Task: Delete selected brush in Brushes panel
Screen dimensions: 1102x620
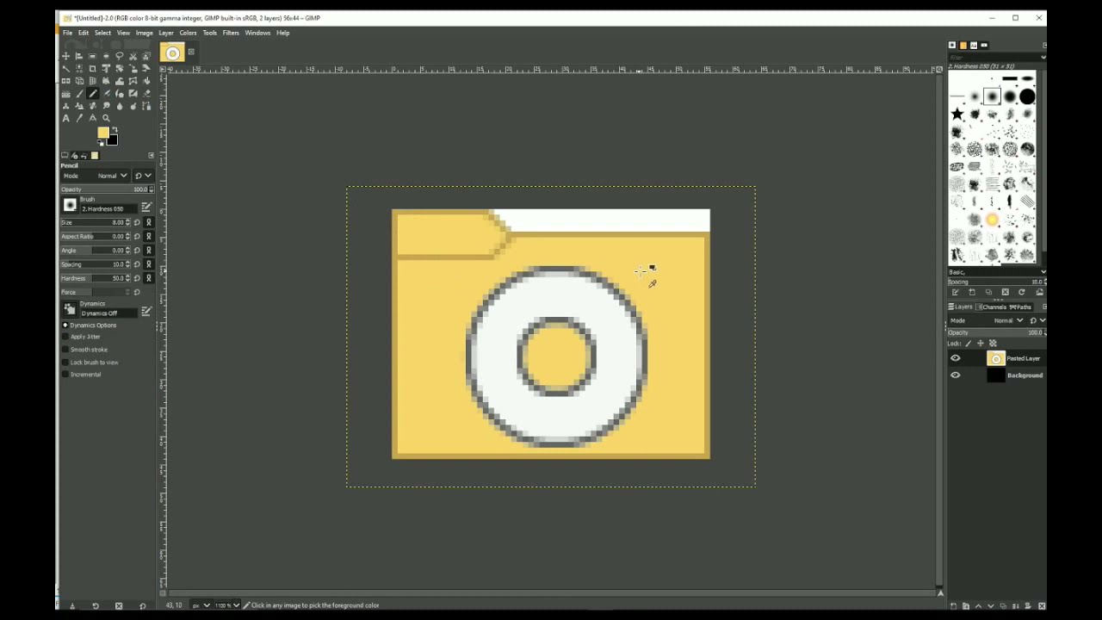Action: coord(1005,292)
